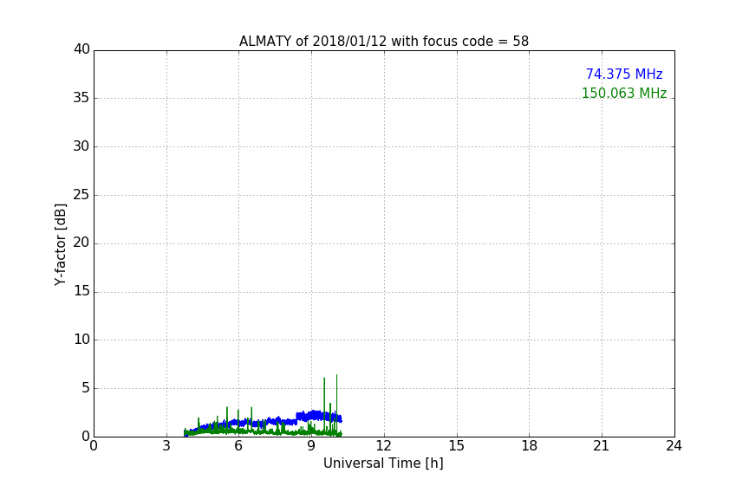Click y-axis tick label 15
The width and height of the screenshot is (749, 499).
click(x=81, y=291)
